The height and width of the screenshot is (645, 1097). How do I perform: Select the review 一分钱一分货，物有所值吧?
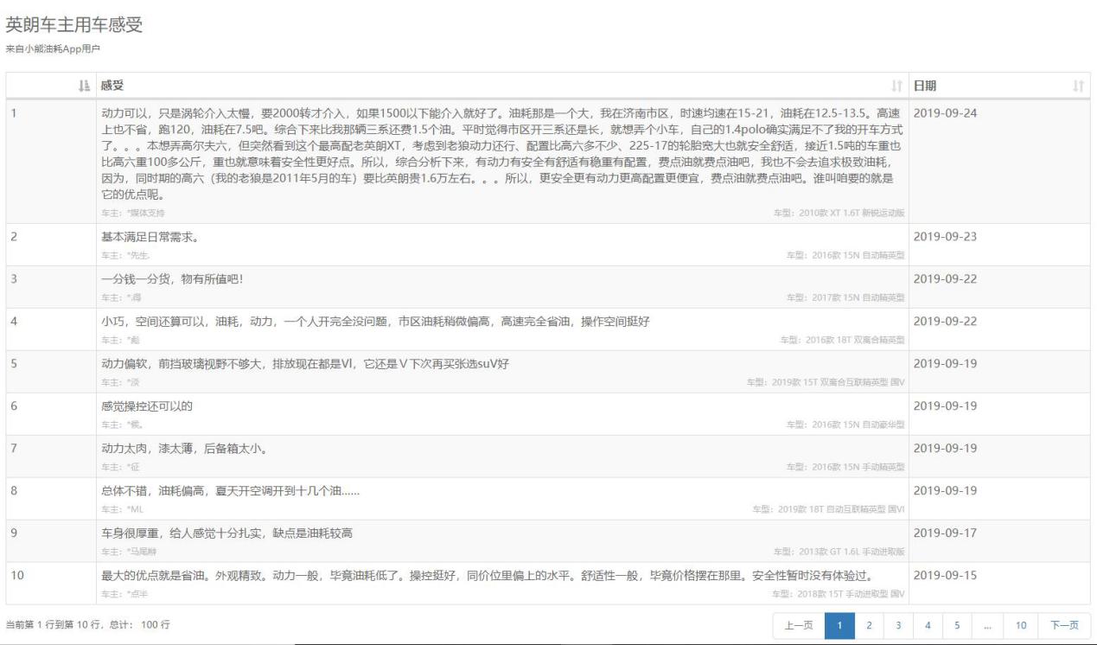(x=172, y=279)
